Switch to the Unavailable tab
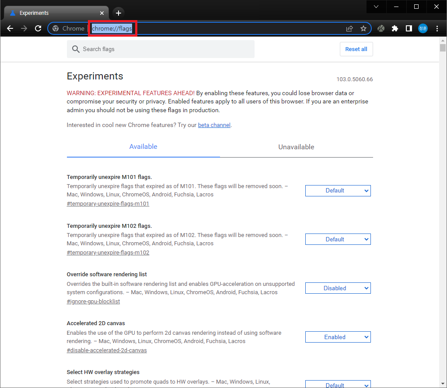Screen dimensions: 447x388 pos(296,147)
